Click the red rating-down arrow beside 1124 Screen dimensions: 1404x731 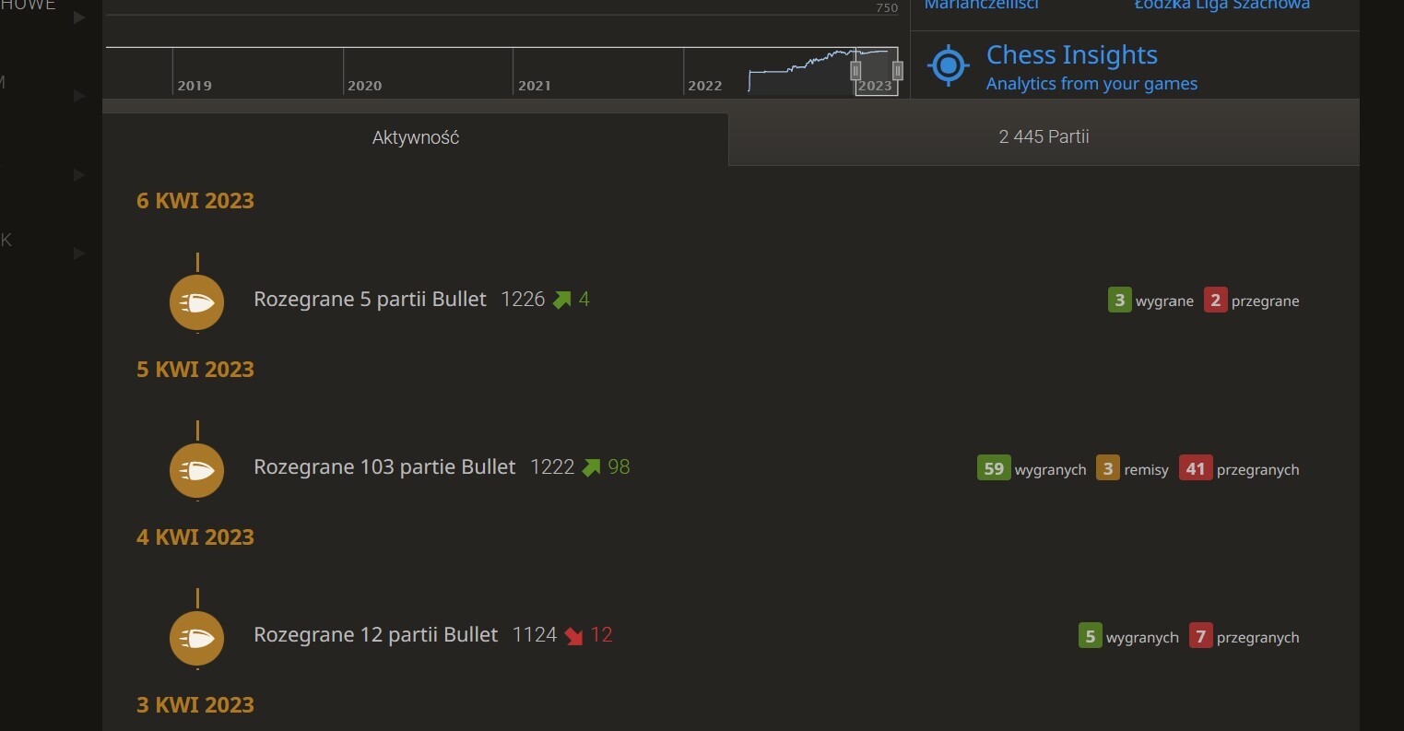[x=573, y=636]
